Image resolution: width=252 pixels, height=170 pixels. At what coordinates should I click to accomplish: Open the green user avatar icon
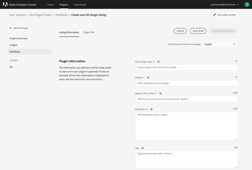click(247, 4)
